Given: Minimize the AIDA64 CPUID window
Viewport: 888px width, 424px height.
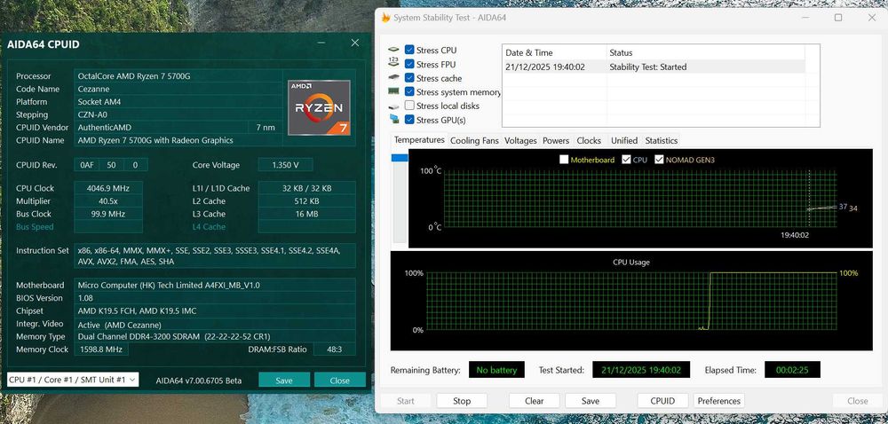Looking at the screenshot, I should pyautogui.click(x=321, y=43).
